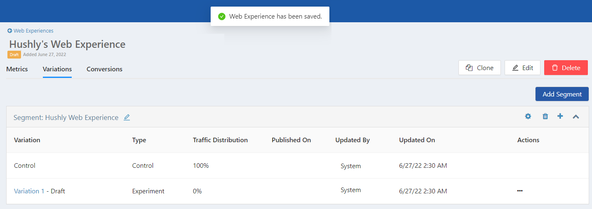Click the red Delete button
This screenshot has height=209, width=592.
pyautogui.click(x=566, y=68)
